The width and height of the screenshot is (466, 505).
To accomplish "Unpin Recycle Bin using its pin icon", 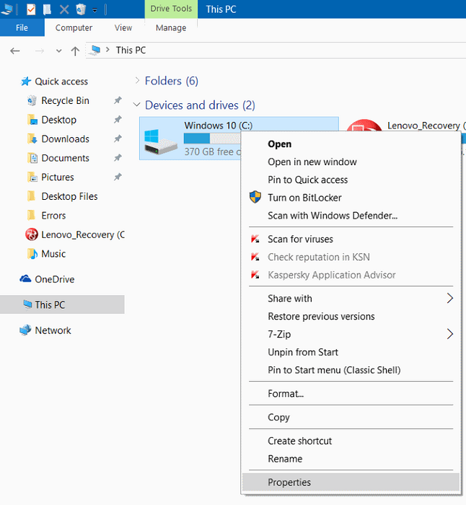I will pos(118,101).
